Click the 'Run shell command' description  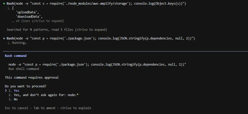pyautogui.click(x=24, y=69)
